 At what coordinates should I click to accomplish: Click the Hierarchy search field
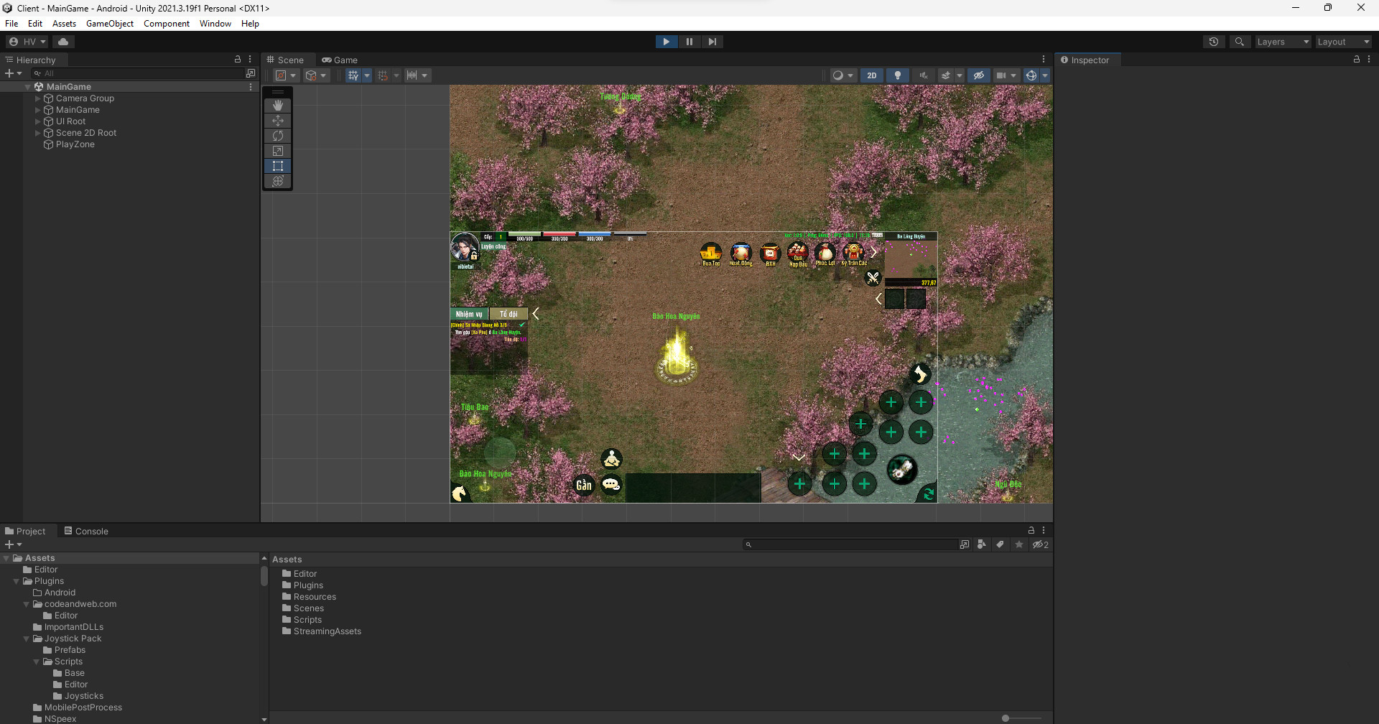pos(136,73)
